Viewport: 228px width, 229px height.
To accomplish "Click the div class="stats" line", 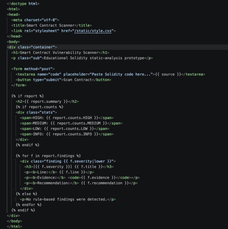I will (36, 112).
